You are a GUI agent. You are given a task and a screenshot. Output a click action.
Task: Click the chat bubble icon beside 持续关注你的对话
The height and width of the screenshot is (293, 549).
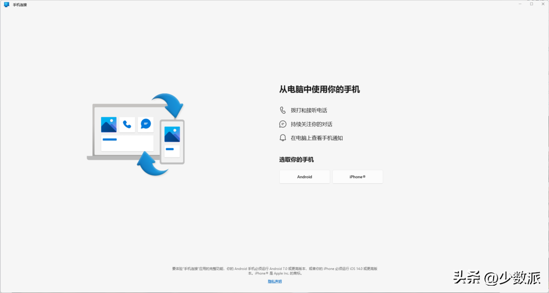pos(282,124)
